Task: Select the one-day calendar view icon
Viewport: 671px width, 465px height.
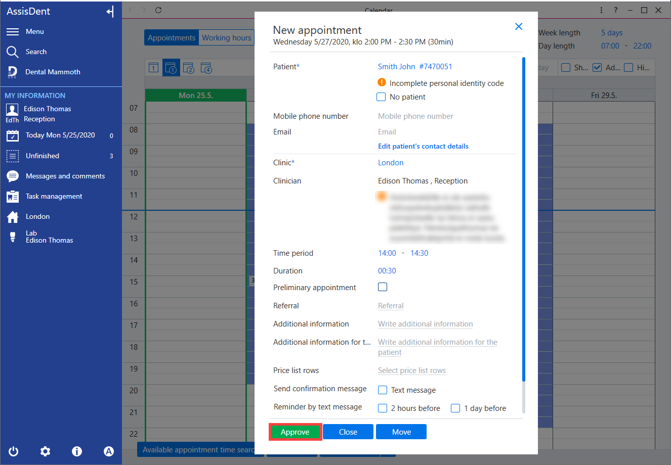Action: [154, 68]
